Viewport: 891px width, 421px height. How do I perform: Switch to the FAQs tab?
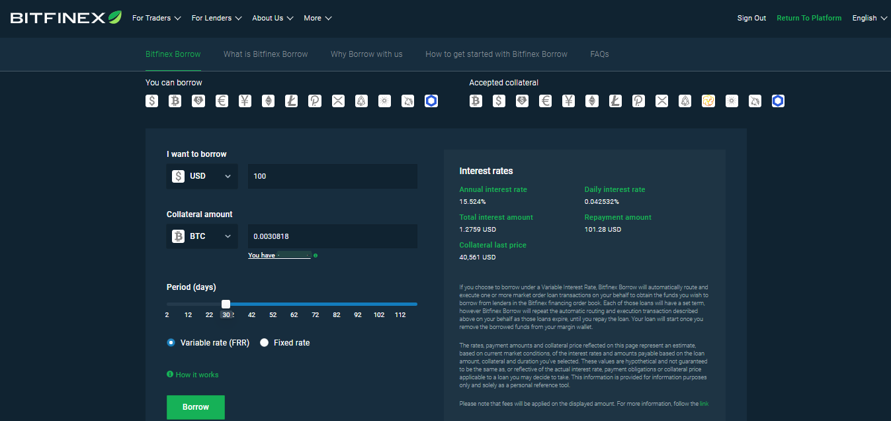click(x=599, y=54)
